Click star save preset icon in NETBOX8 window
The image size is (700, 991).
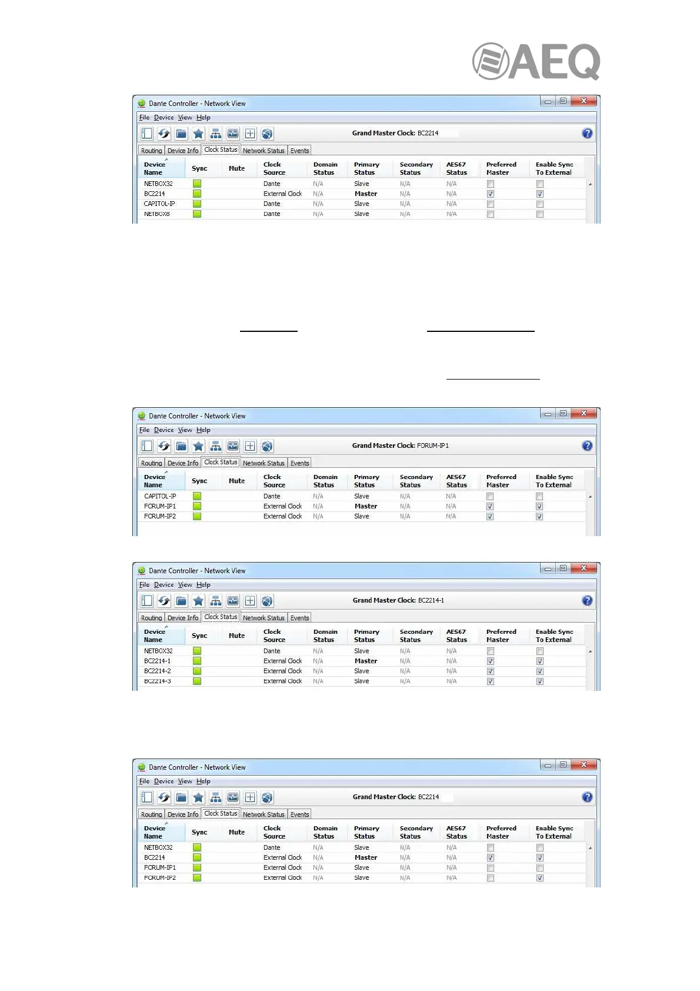(x=198, y=134)
